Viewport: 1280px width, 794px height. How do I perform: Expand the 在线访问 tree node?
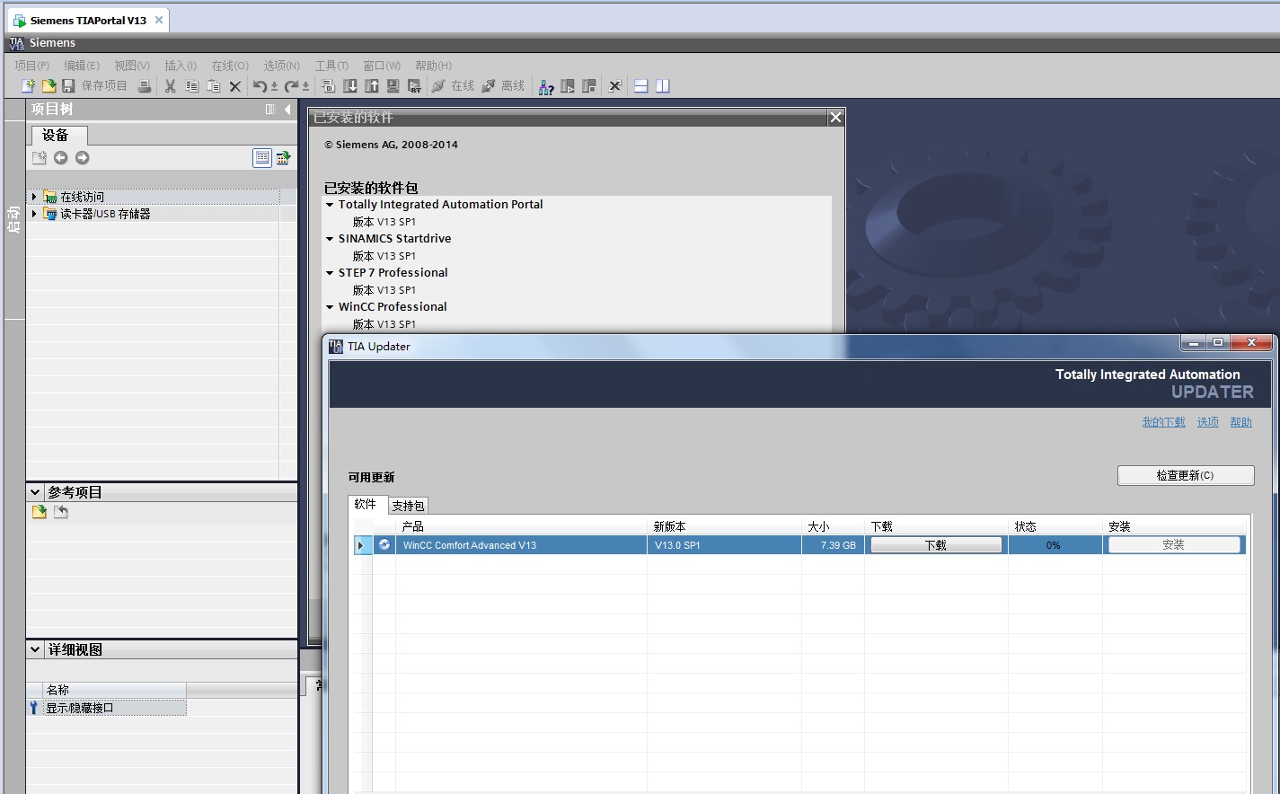pos(34,197)
